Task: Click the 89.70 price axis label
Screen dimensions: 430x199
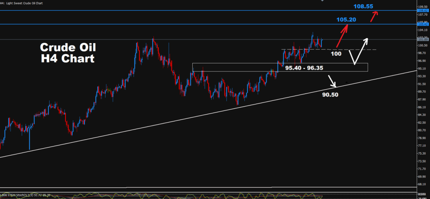Action: coord(422,92)
